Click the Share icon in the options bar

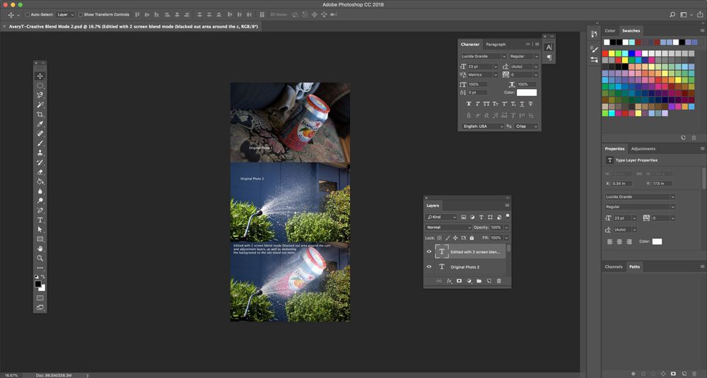coord(700,14)
